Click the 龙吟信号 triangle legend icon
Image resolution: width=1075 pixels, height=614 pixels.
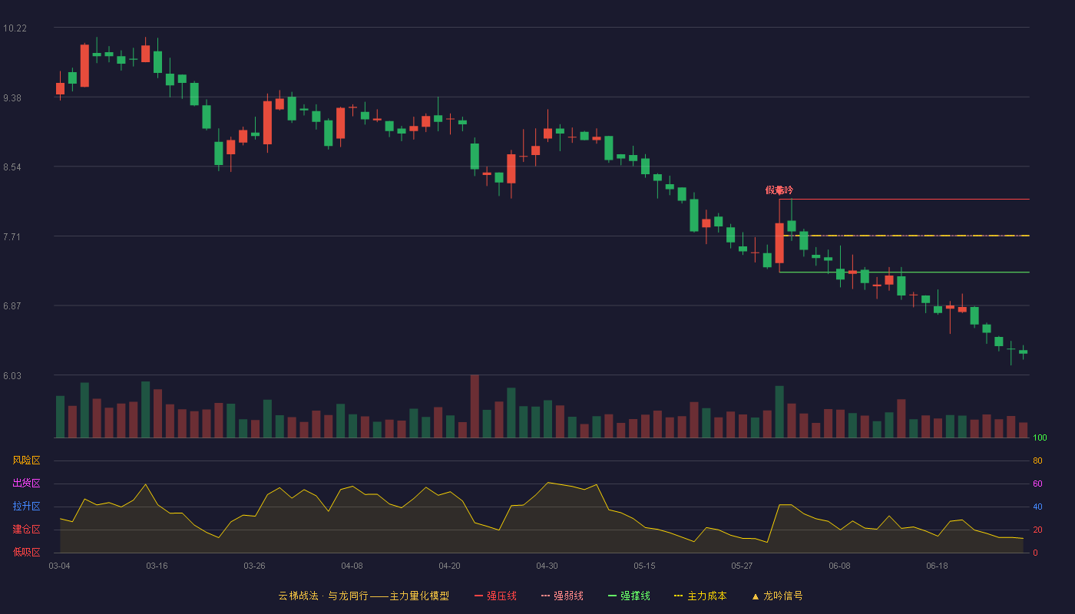755,596
